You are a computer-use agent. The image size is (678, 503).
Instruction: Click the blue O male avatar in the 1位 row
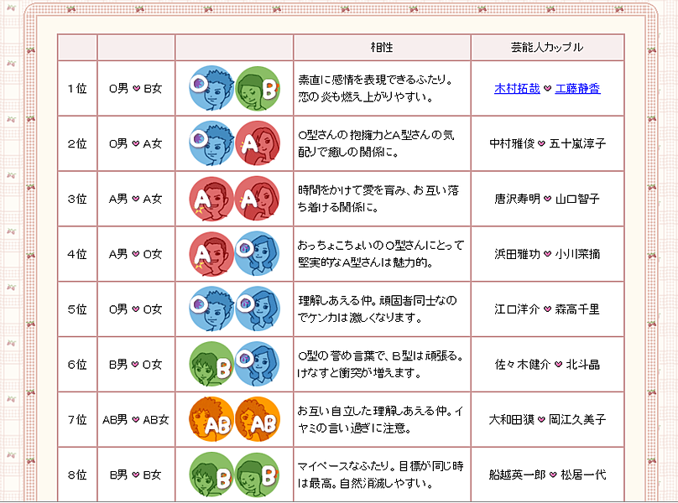(x=211, y=88)
